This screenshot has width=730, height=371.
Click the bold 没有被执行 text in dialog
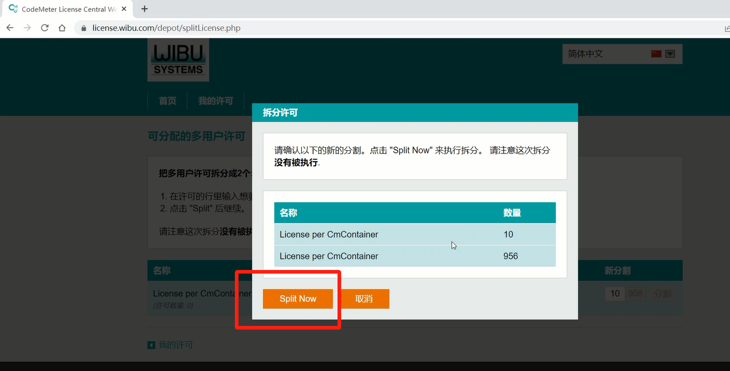point(296,162)
